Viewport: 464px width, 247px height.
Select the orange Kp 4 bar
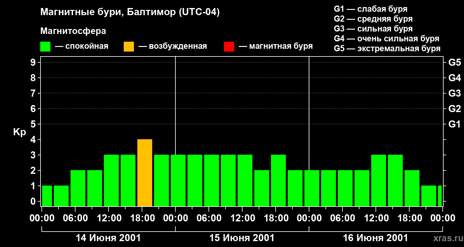click(145, 173)
